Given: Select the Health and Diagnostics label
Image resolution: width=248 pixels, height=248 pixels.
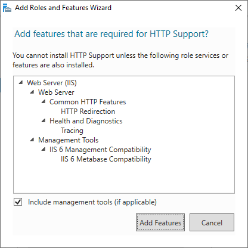Looking at the screenshot, I should point(86,121).
